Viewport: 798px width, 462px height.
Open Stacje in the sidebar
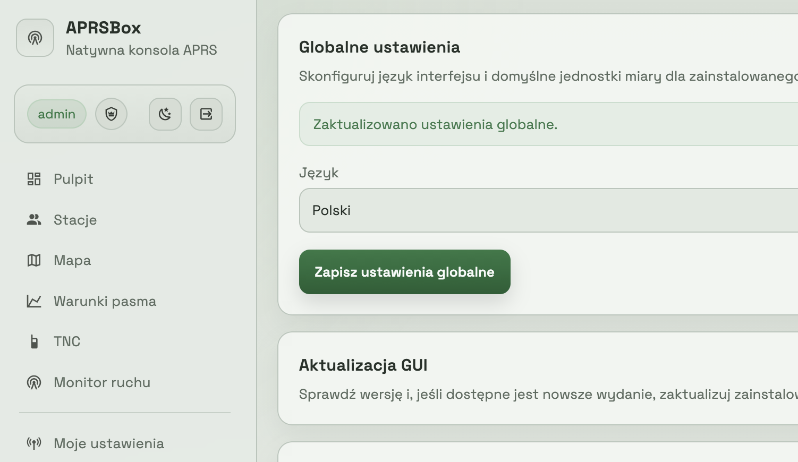pyautogui.click(x=75, y=220)
